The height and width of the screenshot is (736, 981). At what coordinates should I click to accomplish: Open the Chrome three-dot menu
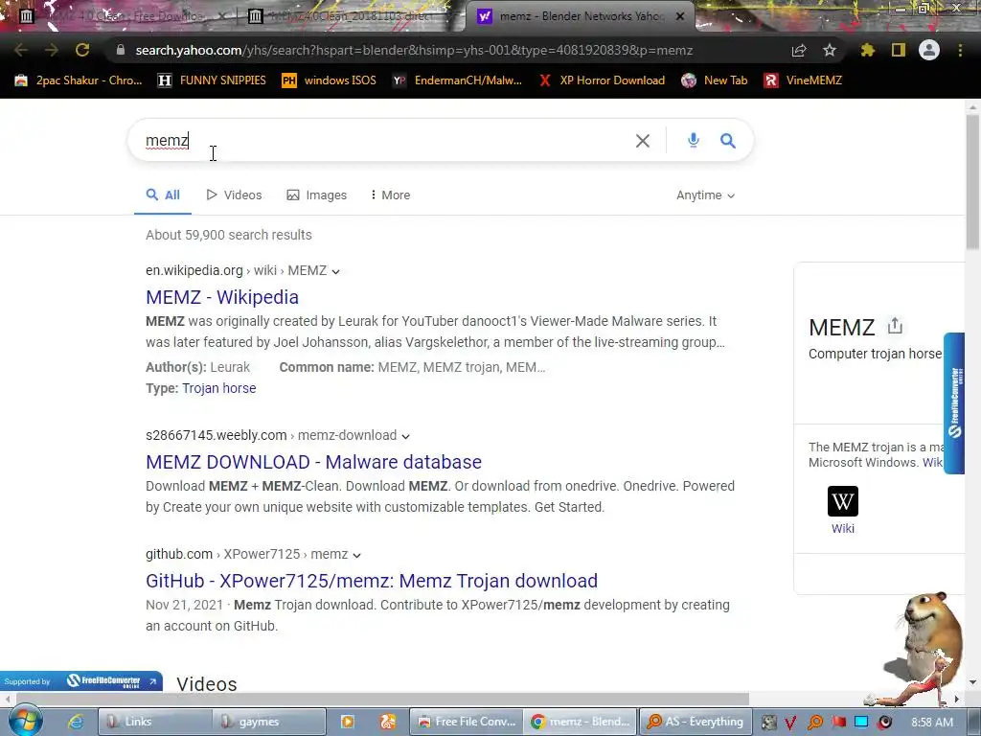(960, 50)
